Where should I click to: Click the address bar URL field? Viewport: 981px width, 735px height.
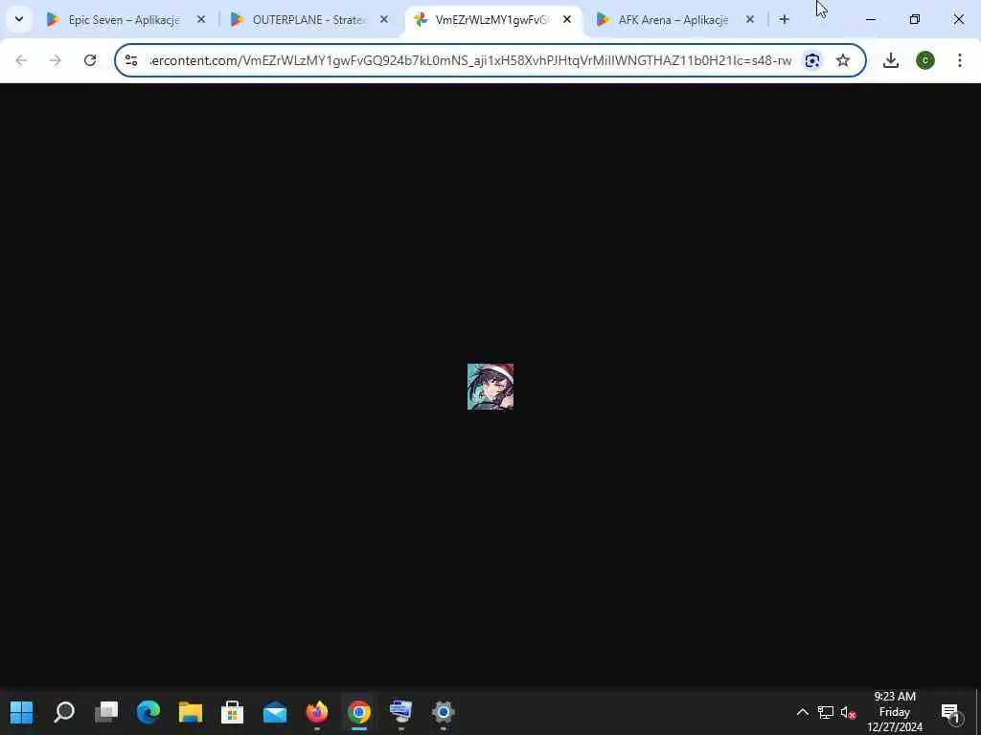tap(470, 60)
